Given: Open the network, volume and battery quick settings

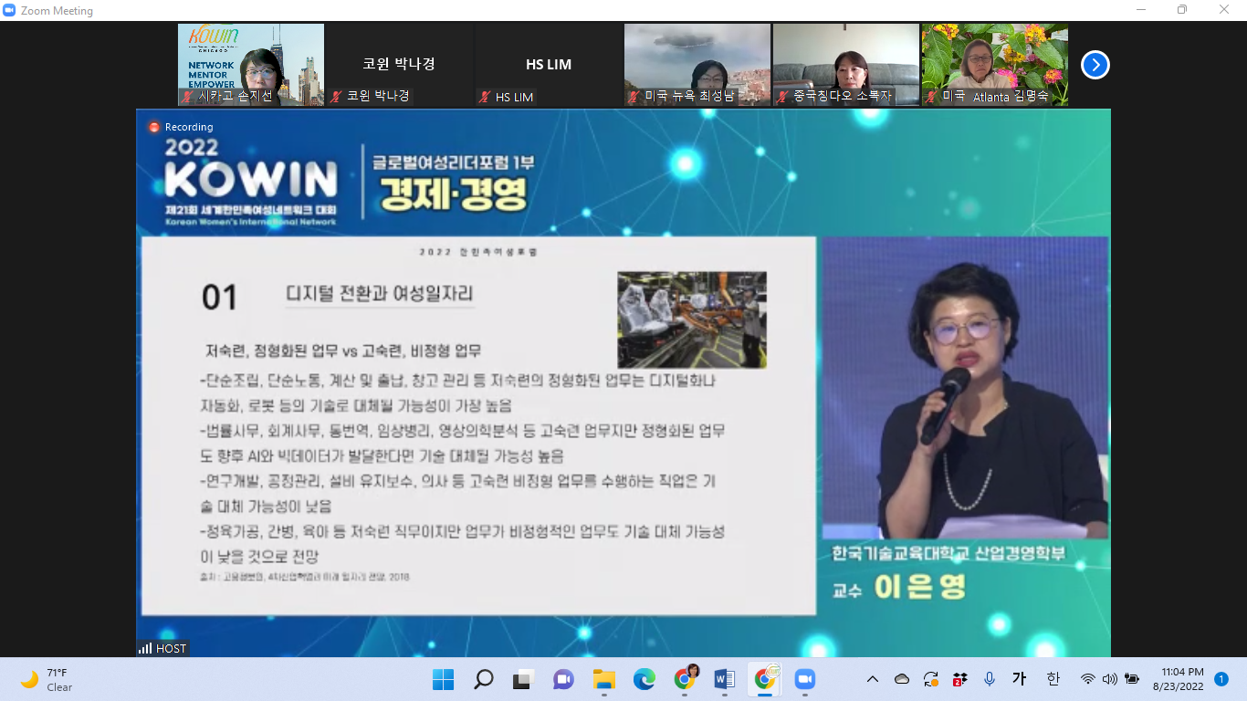Looking at the screenshot, I should coord(1109,679).
